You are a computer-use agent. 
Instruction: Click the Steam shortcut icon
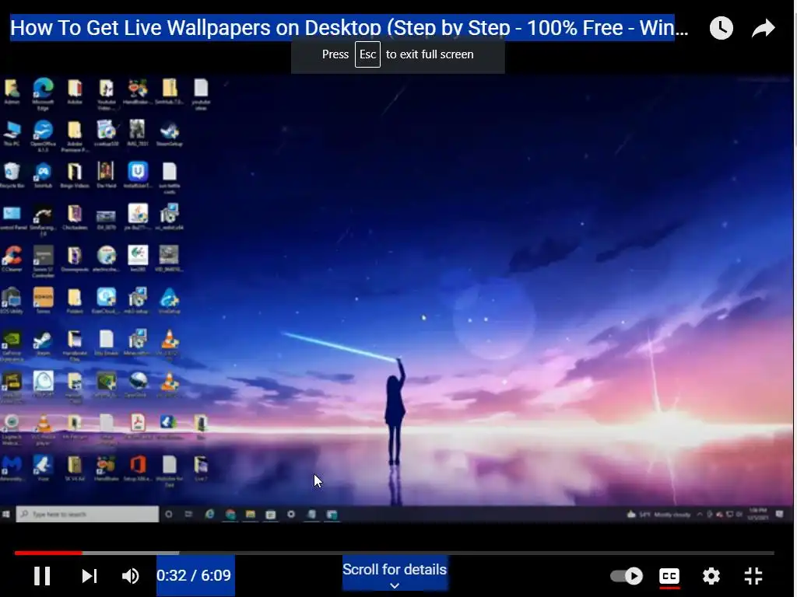pos(44,343)
